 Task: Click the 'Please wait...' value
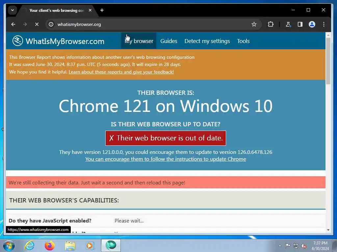point(129,221)
